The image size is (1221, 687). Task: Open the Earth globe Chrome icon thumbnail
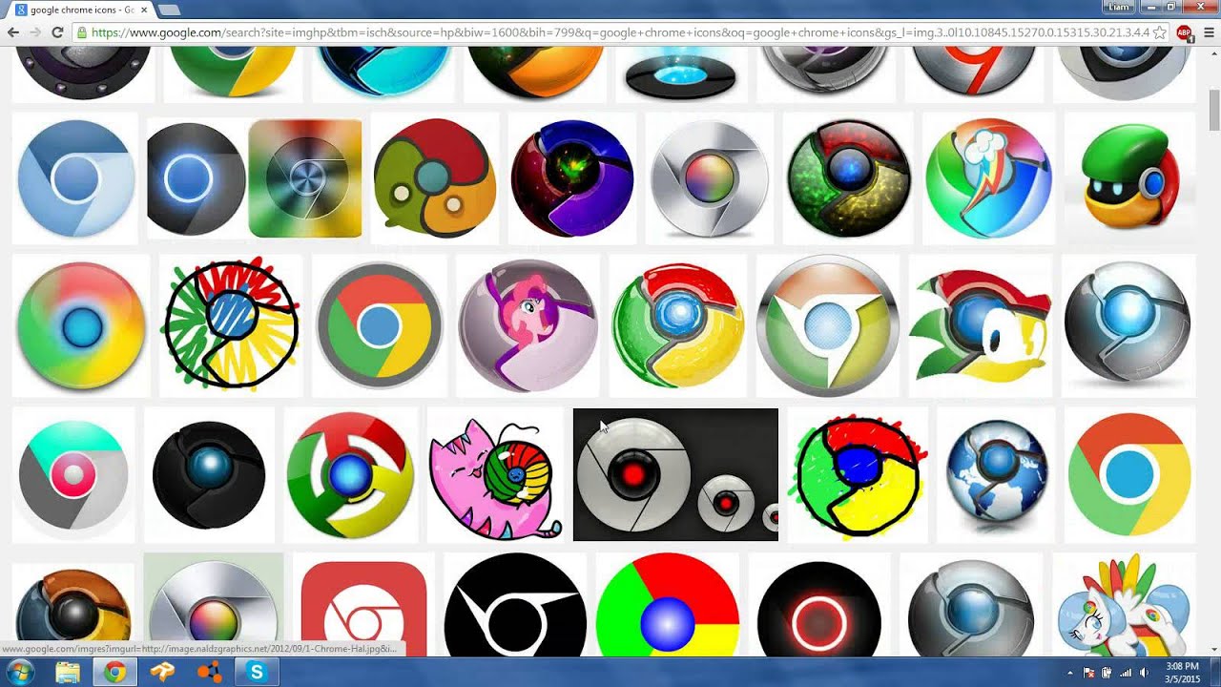tap(996, 475)
